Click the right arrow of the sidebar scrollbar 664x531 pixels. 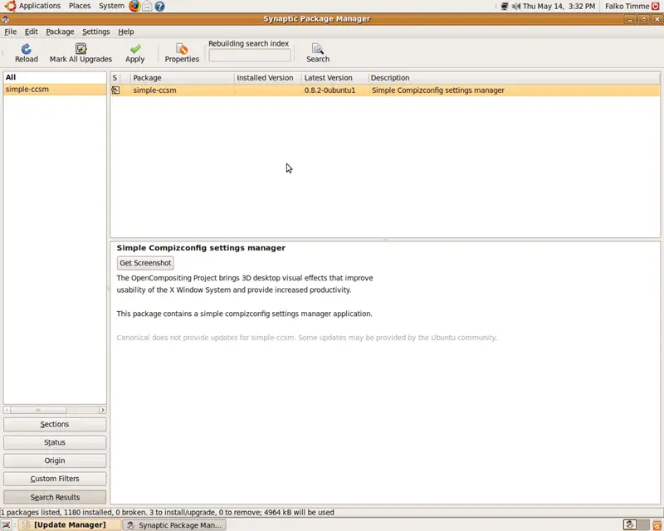click(102, 410)
